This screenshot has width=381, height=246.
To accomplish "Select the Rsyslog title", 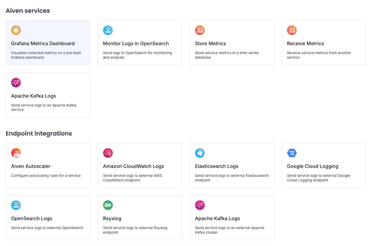I will pyautogui.click(x=112, y=218).
